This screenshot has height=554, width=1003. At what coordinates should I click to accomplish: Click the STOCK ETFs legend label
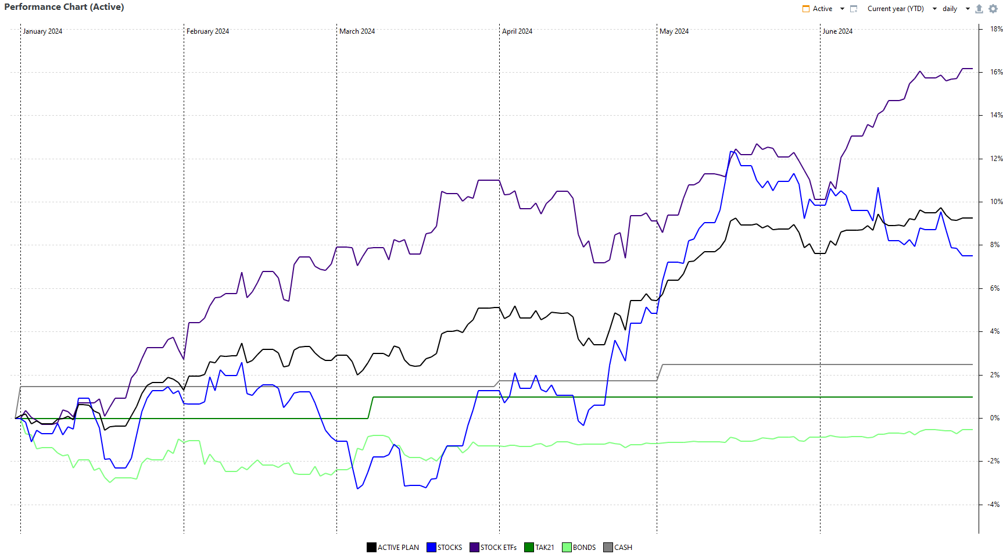pyautogui.click(x=499, y=548)
